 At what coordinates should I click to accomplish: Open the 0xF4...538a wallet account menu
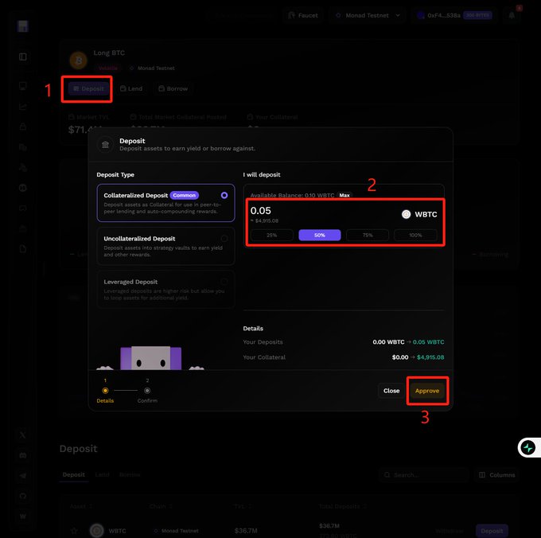pyautogui.click(x=454, y=16)
